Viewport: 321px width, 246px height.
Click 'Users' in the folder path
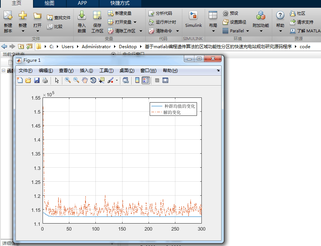click(68, 47)
